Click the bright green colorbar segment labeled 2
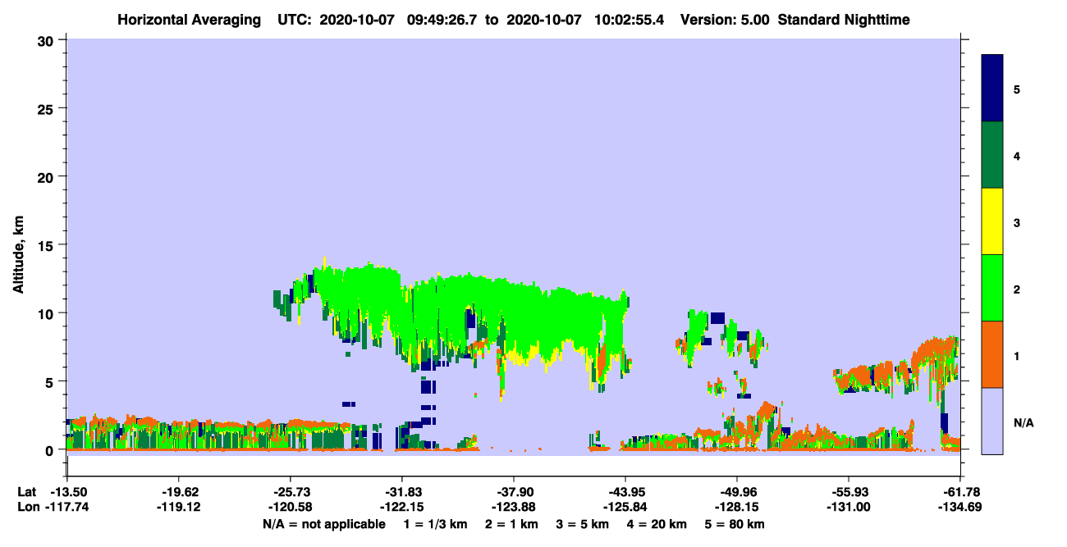 [x=992, y=287]
